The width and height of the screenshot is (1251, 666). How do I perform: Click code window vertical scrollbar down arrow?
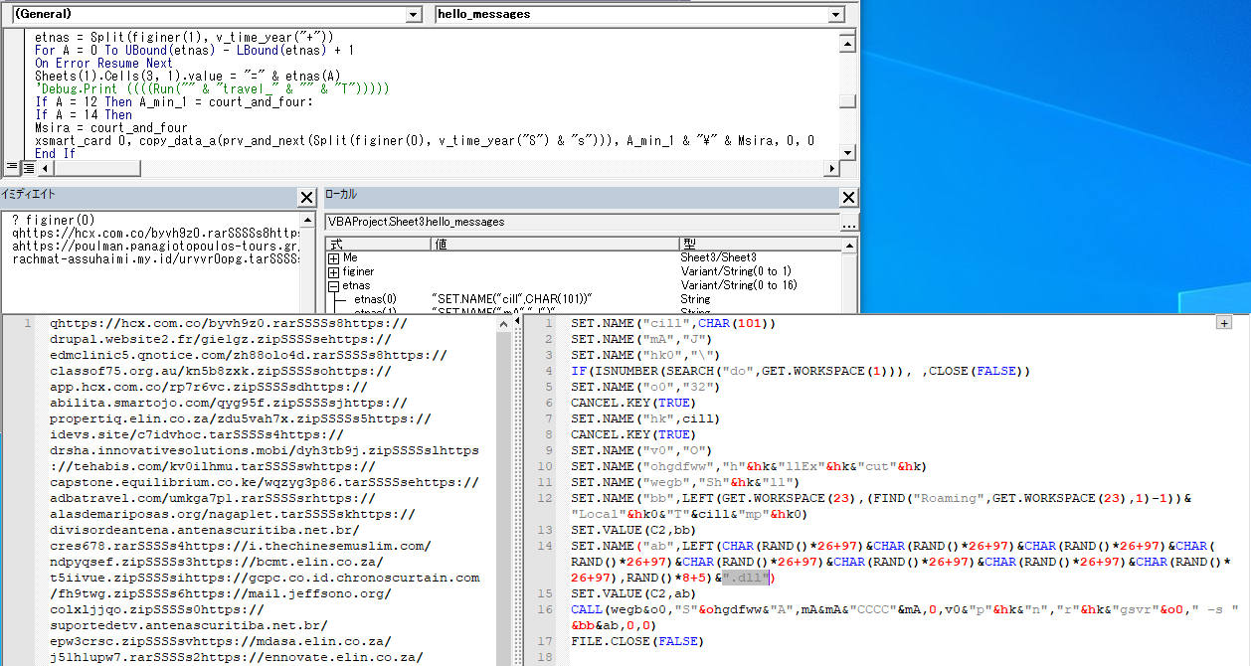coord(846,152)
